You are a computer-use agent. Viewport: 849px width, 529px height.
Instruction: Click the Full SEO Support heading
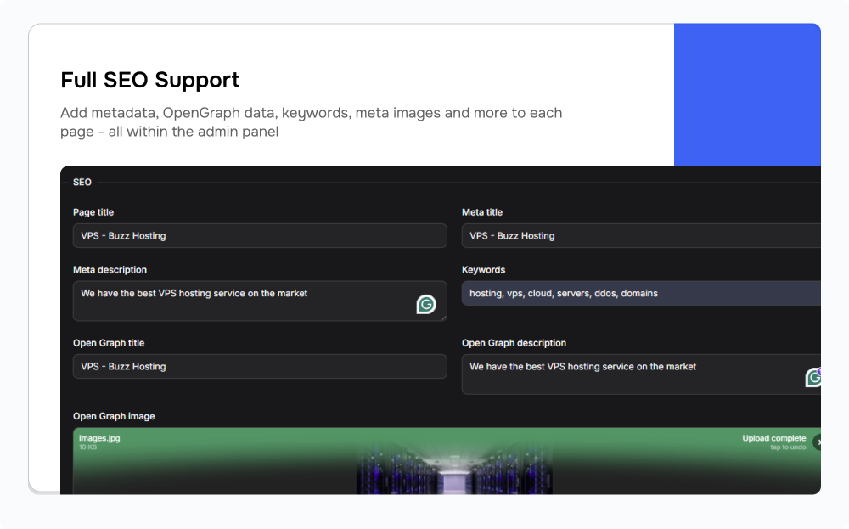coord(150,80)
